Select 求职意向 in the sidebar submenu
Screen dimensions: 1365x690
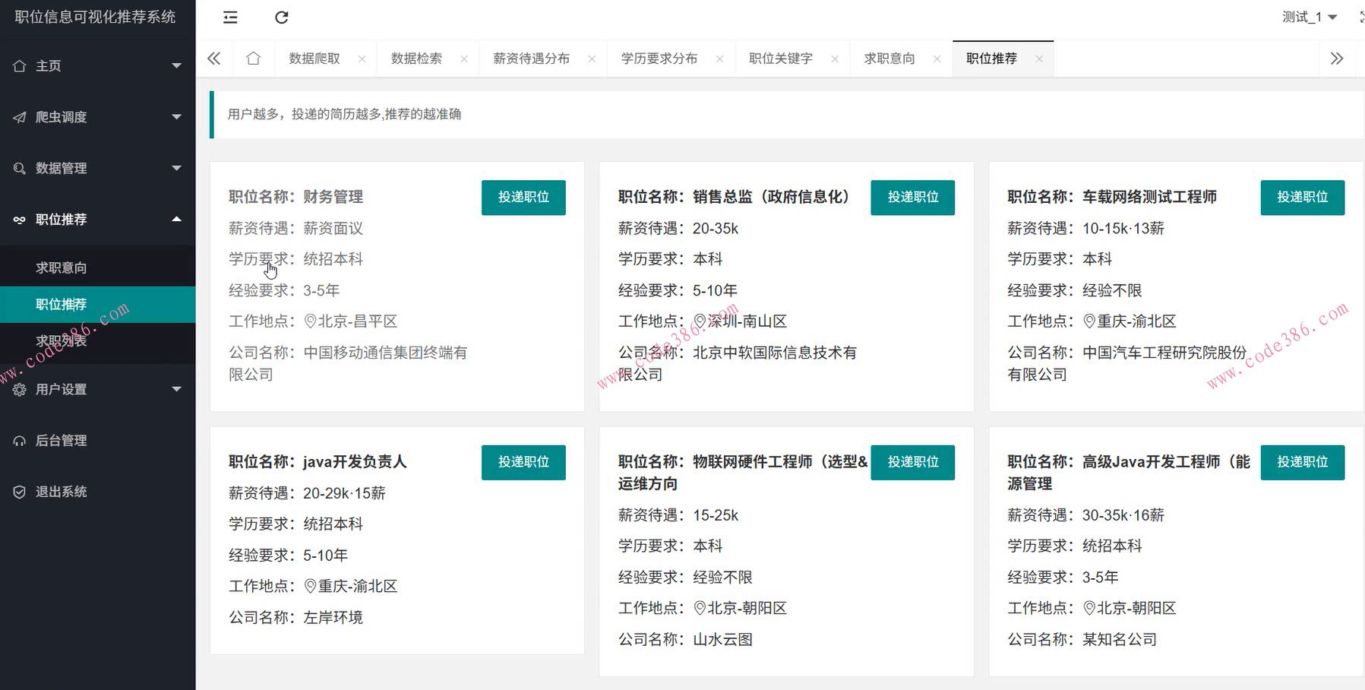(x=59, y=267)
